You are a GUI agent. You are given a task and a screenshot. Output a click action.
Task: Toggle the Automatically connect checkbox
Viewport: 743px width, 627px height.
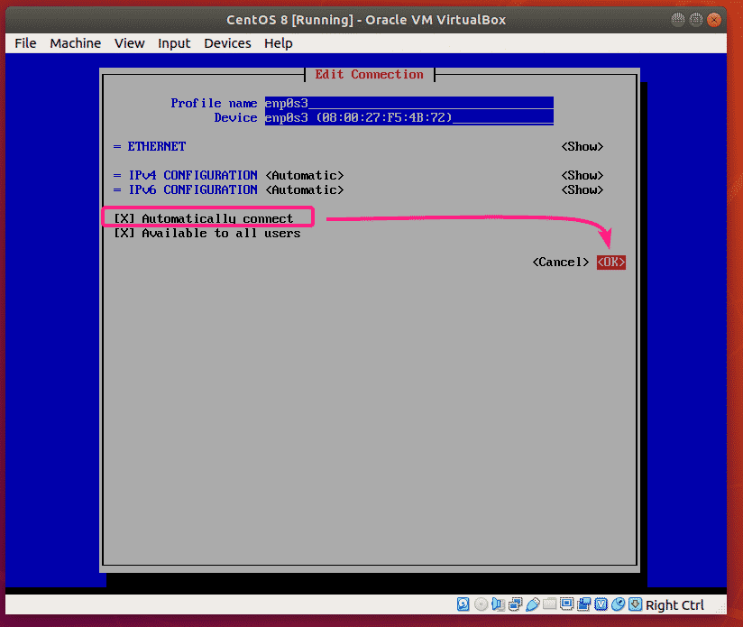tap(124, 218)
